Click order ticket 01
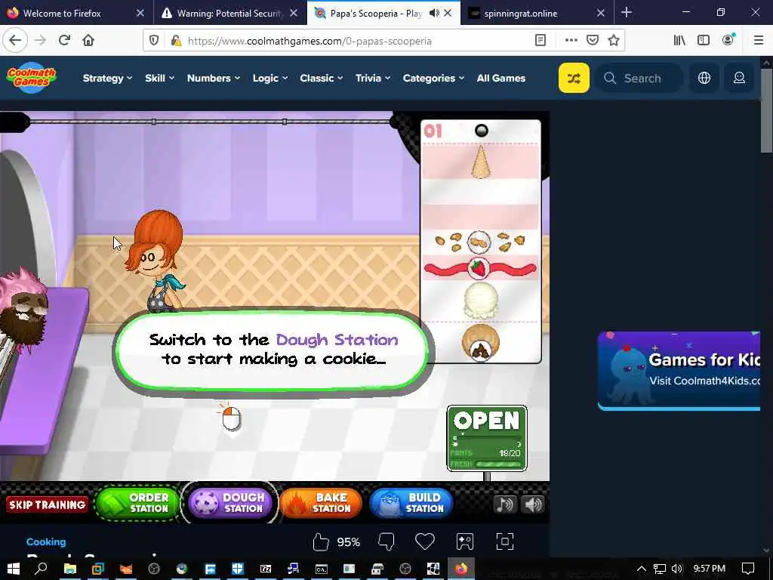The height and width of the screenshot is (580, 773). click(x=481, y=241)
